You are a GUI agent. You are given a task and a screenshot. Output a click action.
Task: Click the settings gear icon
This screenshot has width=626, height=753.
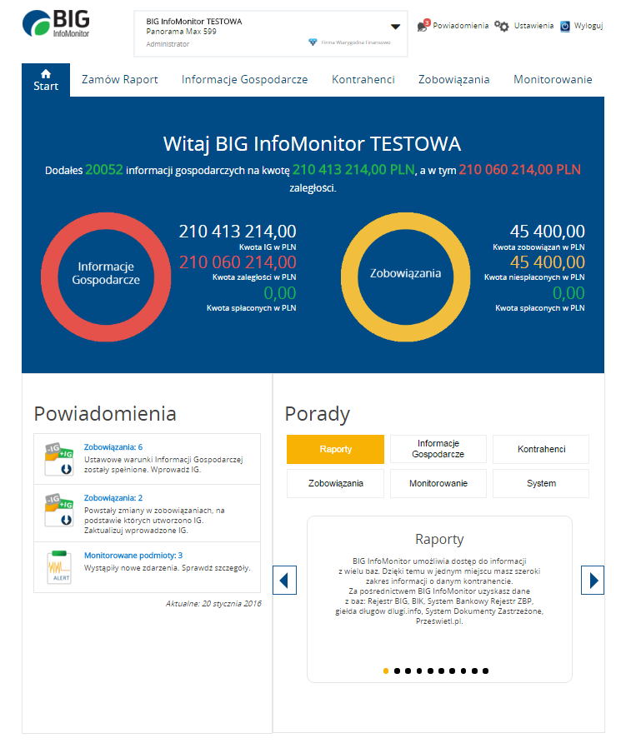(502, 26)
